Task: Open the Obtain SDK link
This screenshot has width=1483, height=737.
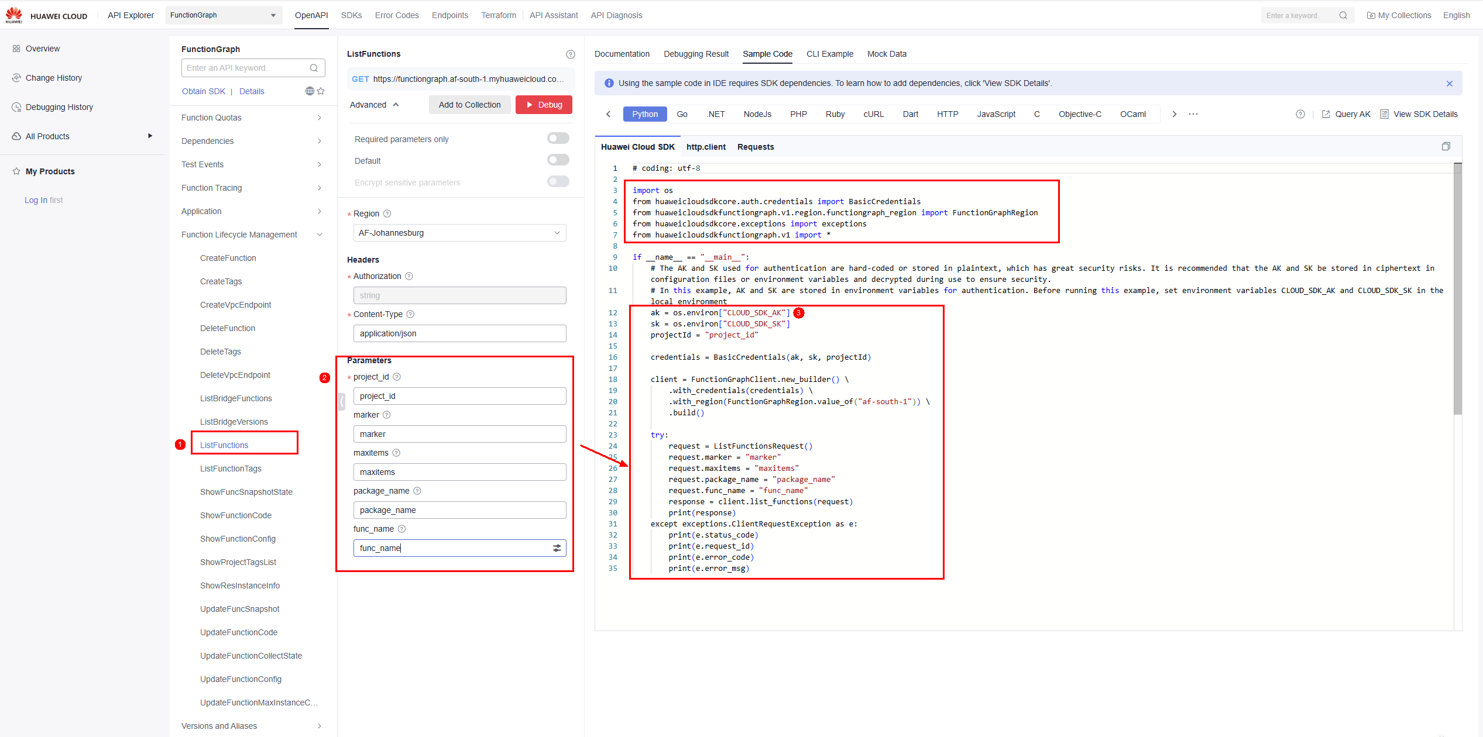Action: [x=203, y=91]
